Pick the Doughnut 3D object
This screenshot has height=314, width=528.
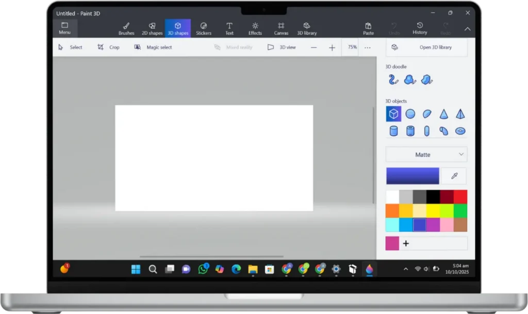point(460,131)
